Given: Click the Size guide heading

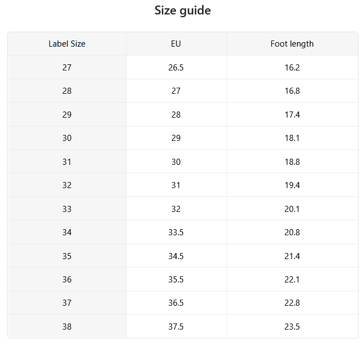Looking at the screenshot, I should [x=183, y=11].
